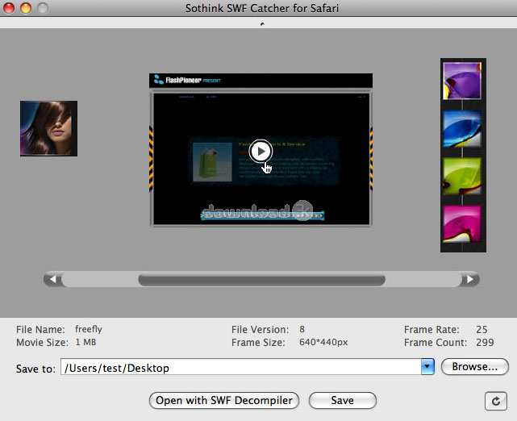Click the file name value freefly
The height and width of the screenshot is (421, 517).
point(89,329)
